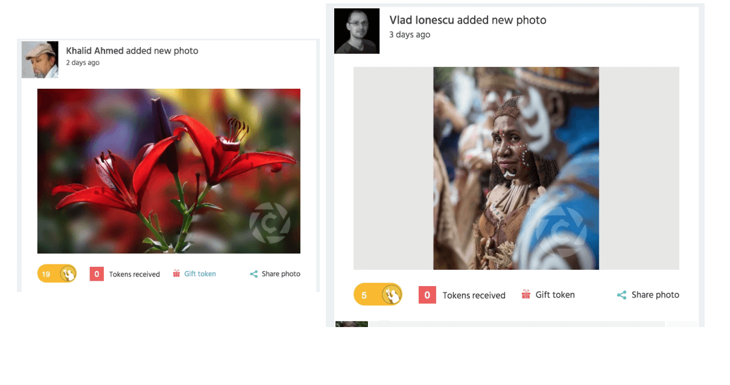The image size is (730, 385).
Task: Click the red Tokens received counter on Vlad's post
Action: (427, 294)
